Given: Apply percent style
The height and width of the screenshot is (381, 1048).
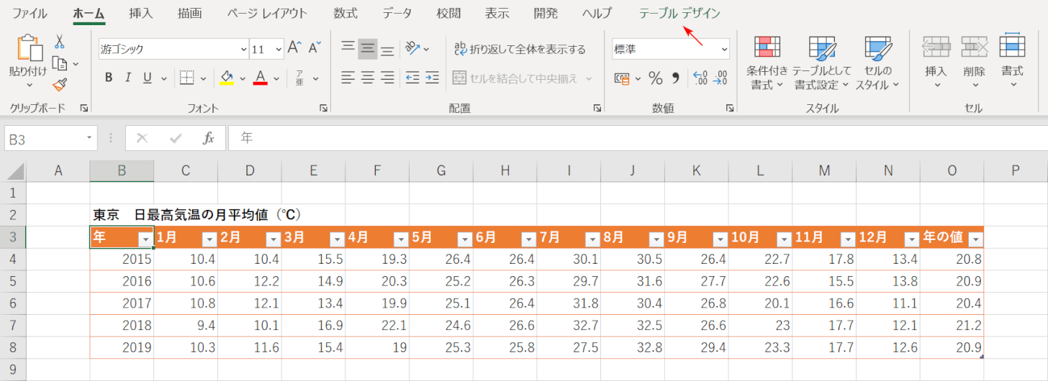Looking at the screenshot, I should tap(655, 78).
